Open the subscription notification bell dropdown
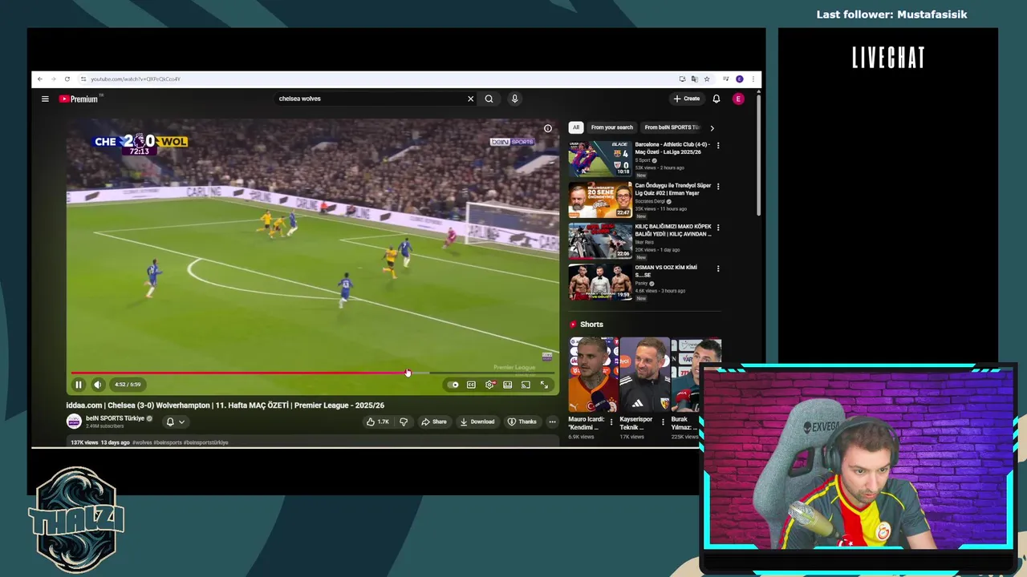 pos(175,422)
